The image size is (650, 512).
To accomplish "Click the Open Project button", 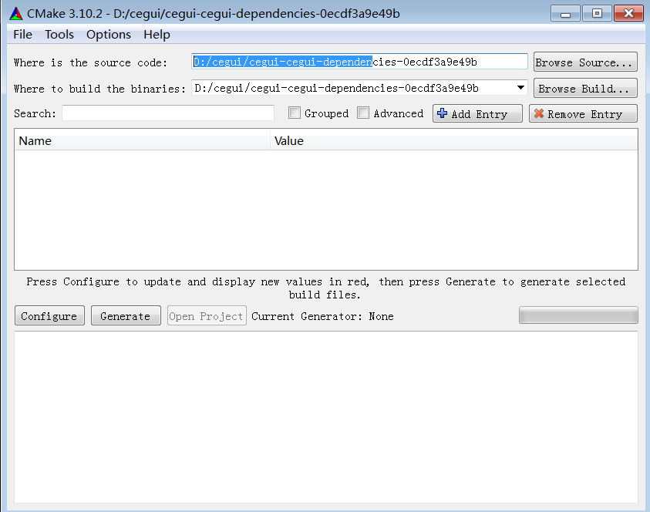I will click(207, 316).
